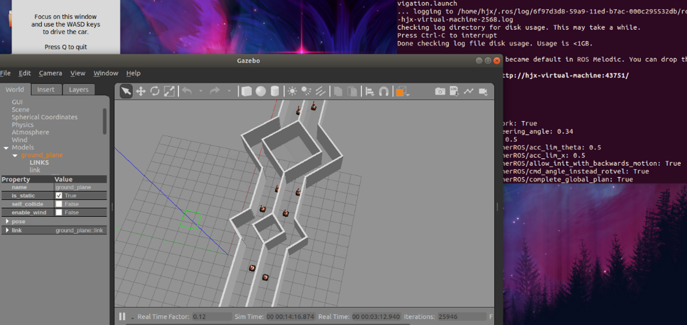Open the Camera menu
The height and width of the screenshot is (325, 687).
tap(50, 73)
